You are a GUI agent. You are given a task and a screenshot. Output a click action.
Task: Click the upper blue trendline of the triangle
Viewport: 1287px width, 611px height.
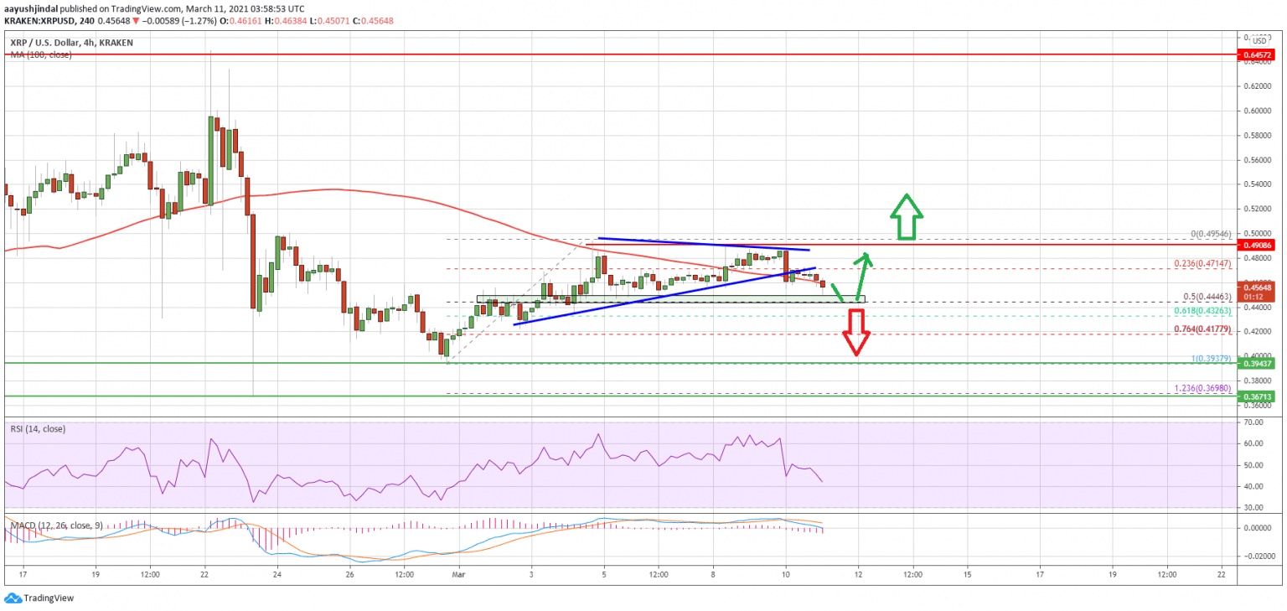[704, 244]
